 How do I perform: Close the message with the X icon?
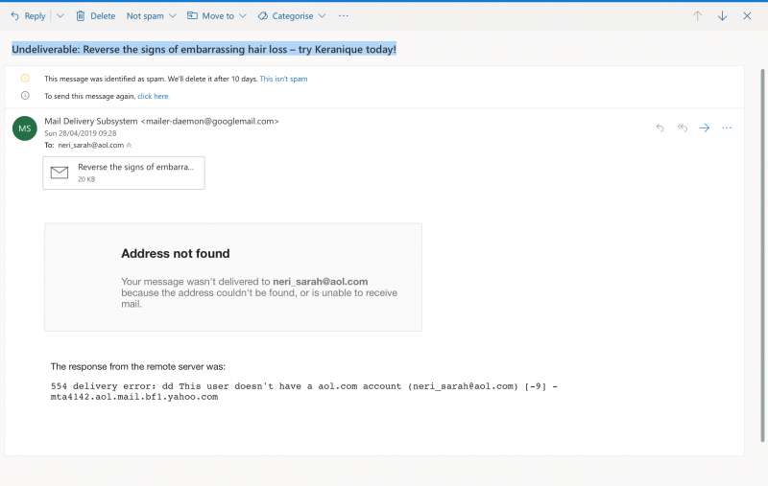click(747, 16)
